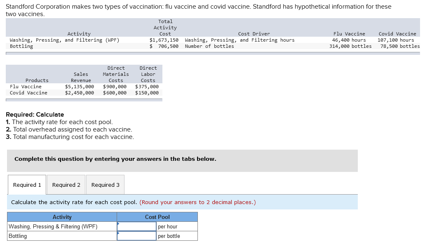Select the Flu Vaccine column header
The width and height of the screenshot is (432, 242).
click(348, 34)
